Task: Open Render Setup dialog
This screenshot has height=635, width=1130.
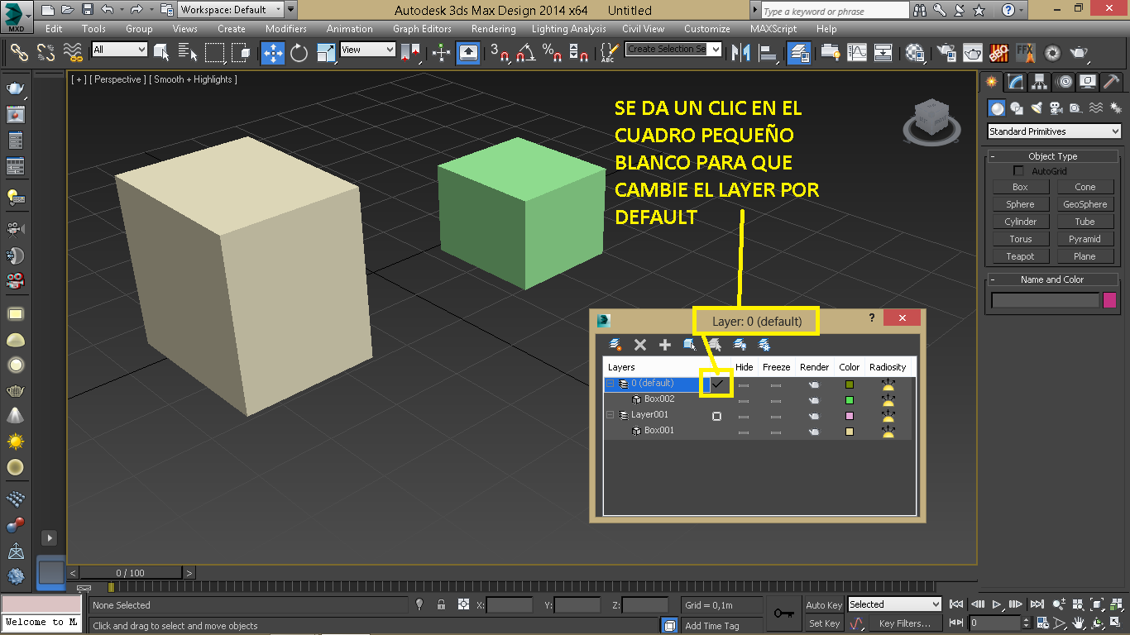Action: tap(946, 53)
